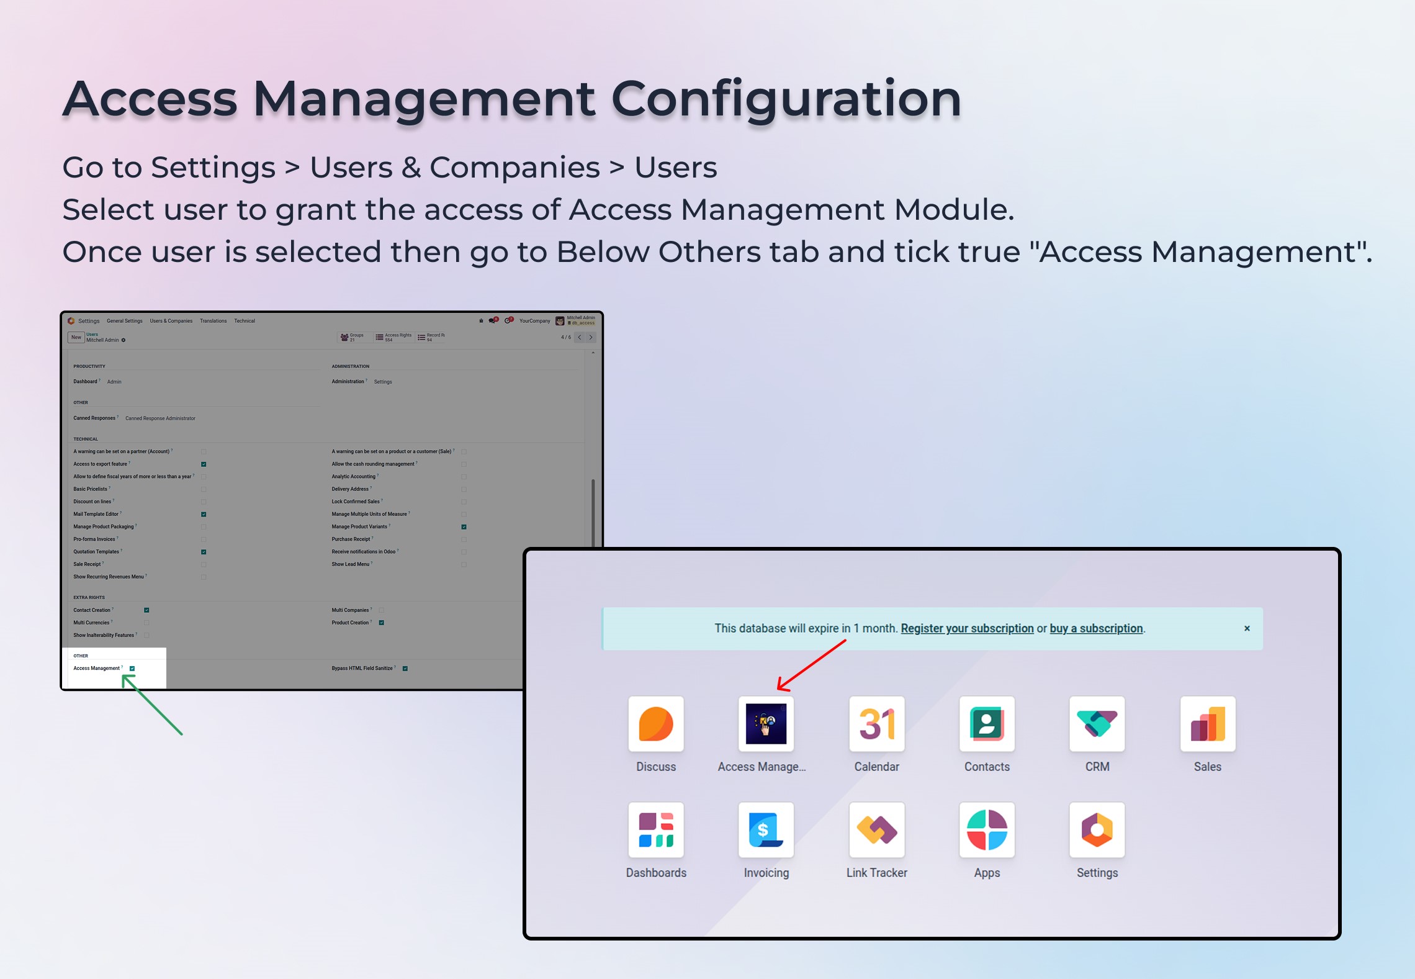Image resolution: width=1415 pixels, height=979 pixels.
Task: Open the General Settings menu item
Action: tap(124, 321)
